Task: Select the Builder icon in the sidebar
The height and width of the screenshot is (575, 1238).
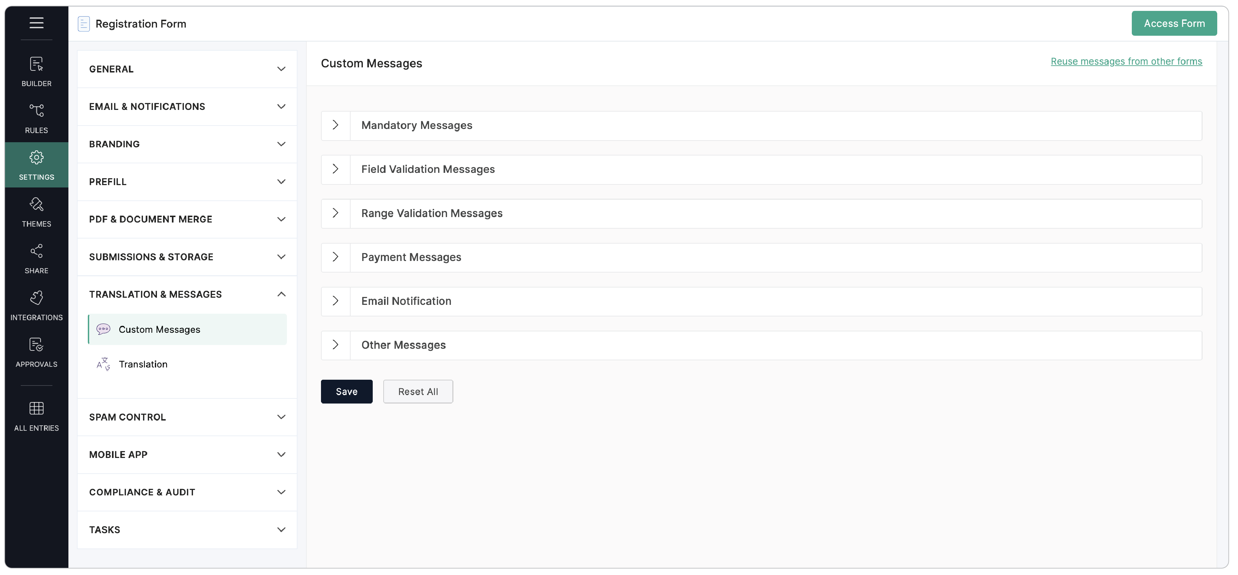Action: pyautogui.click(x=36, y=71)
